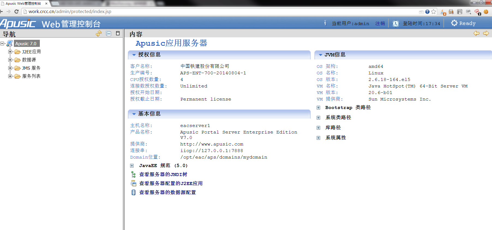The height and width of the screenshot is (230, 492).
Task: Click the 注销 logout link
Action: point(380,23)
